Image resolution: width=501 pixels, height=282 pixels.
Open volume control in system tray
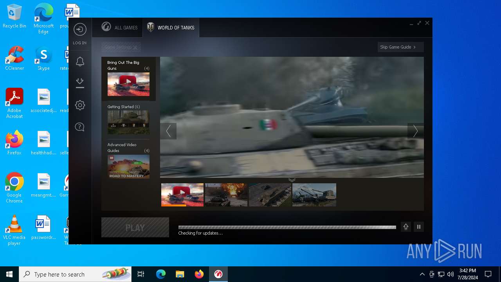click(451, 274)
